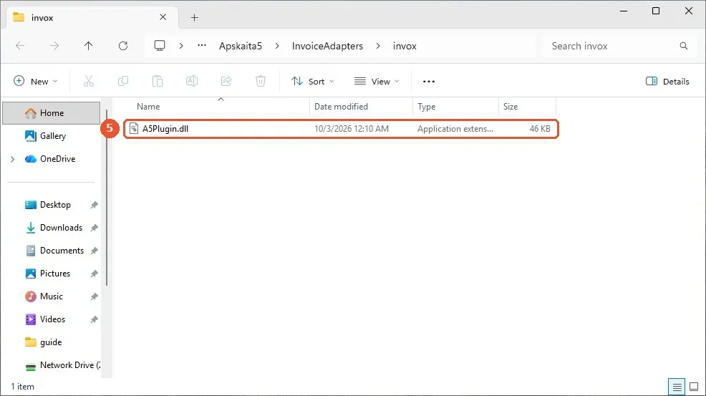Open the View dropdown menu
The width and height of the screenshot is (706, 396).
[377, 81]
